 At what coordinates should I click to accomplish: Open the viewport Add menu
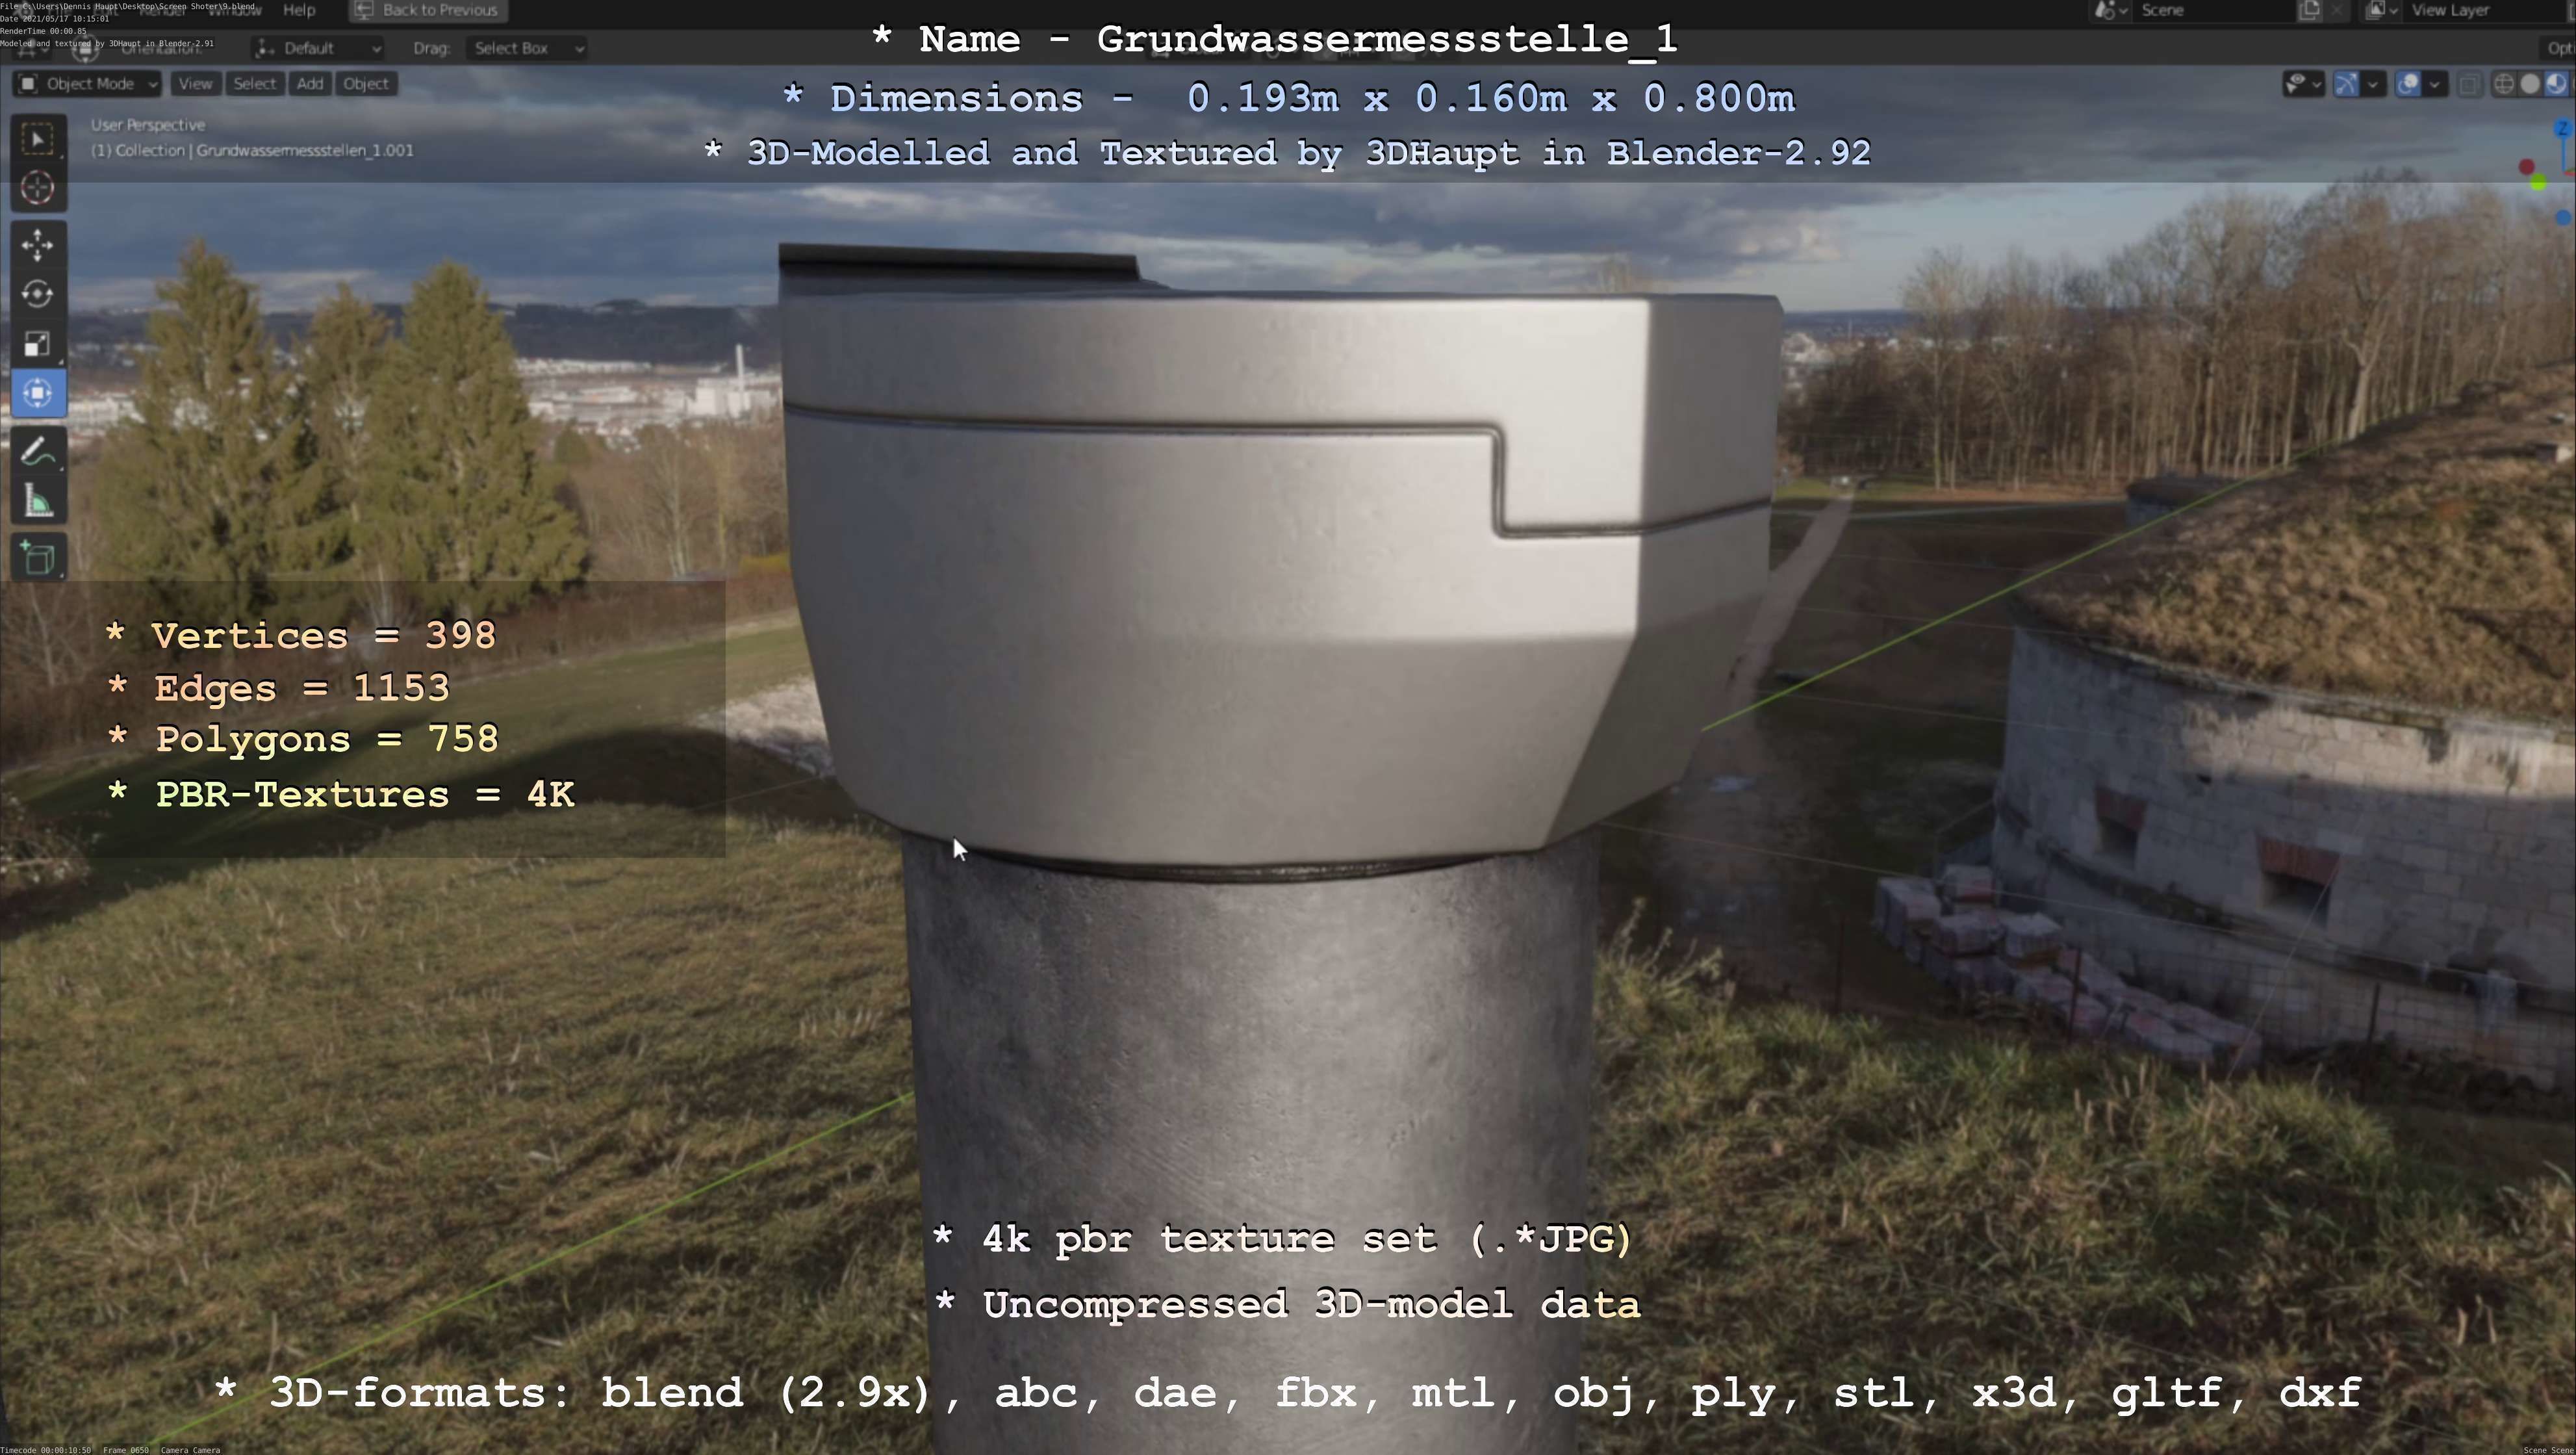(310, 84)
